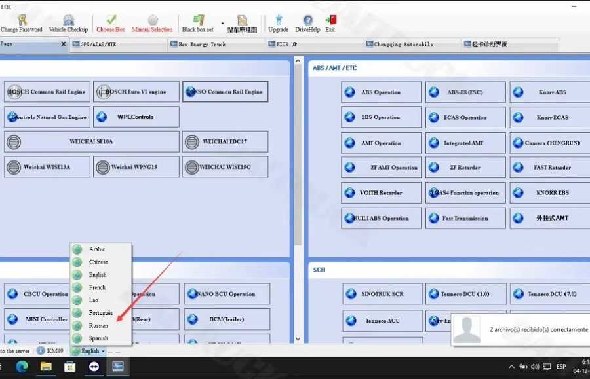Open Tenneco DCU (7.0)

(551, 294)
